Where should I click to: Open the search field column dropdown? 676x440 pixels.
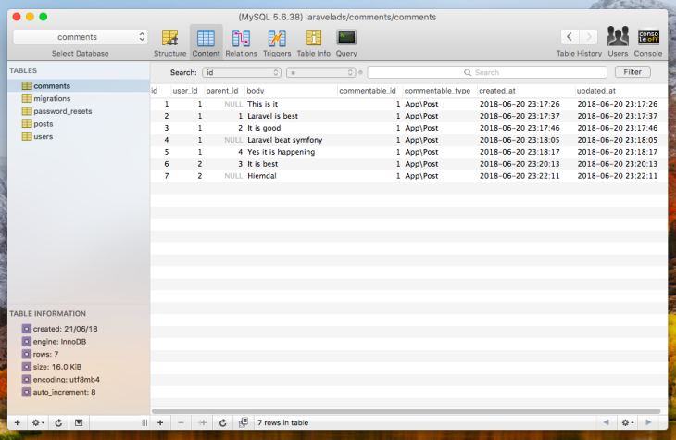[x=242, y=72]
